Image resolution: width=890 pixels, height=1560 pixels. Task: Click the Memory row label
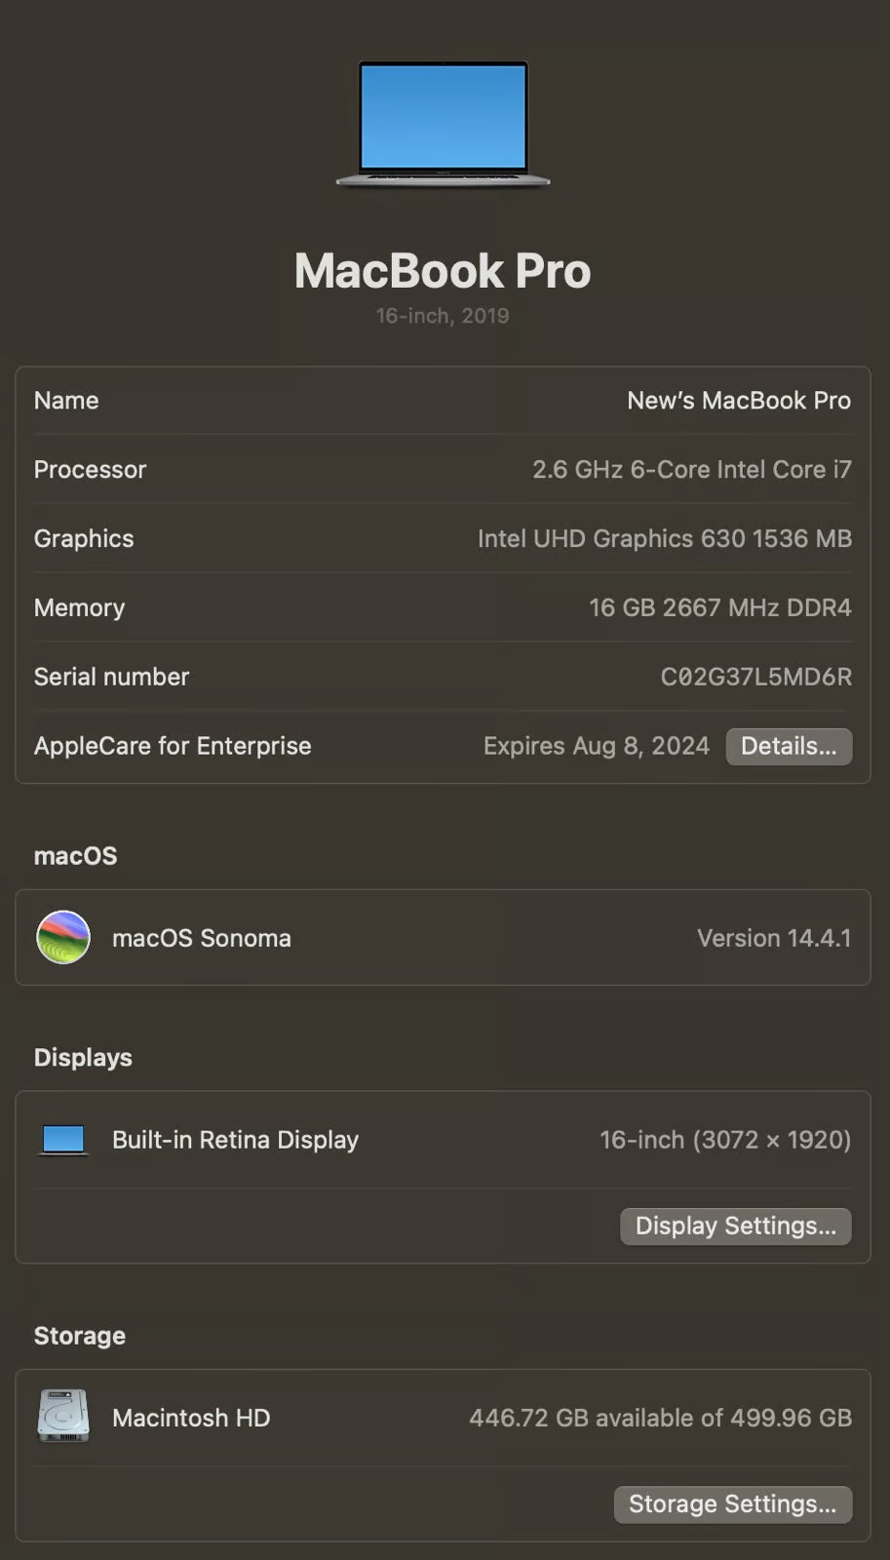pyautogui.click(x=79, y=608)
